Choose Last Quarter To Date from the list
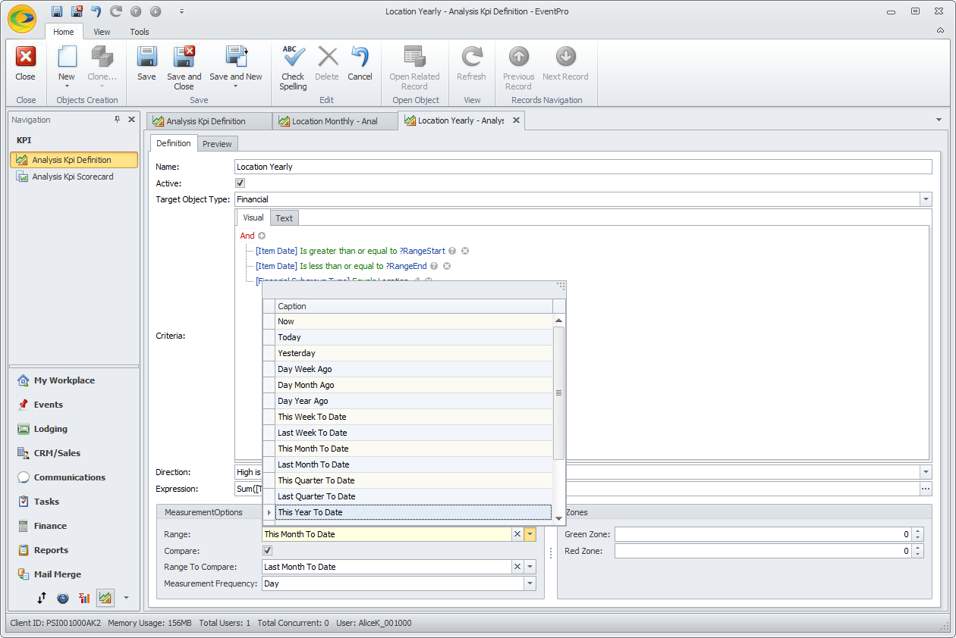Screen dimensions: 956x638 coord(414,496)
